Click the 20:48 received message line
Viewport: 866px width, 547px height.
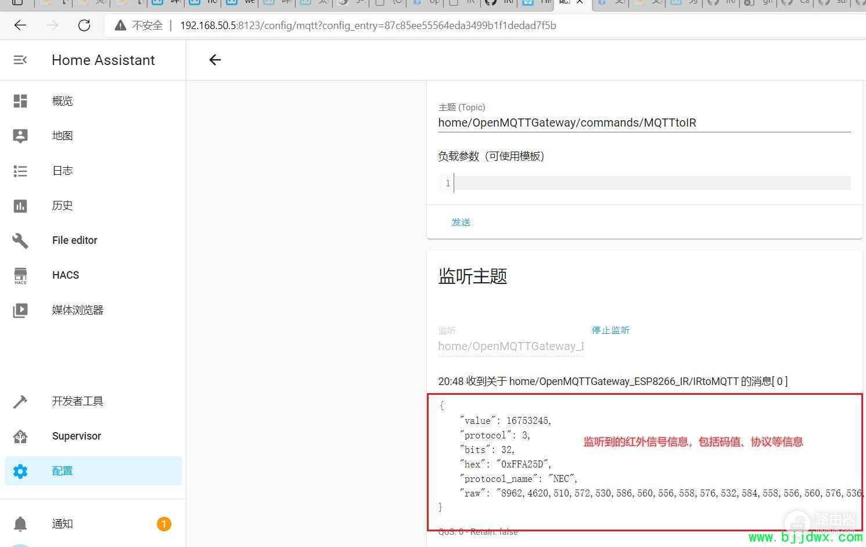tap(613, 382)
